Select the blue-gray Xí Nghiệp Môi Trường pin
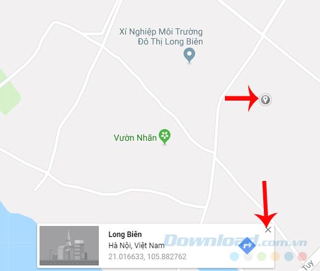The width and height of the screenshot is (320, 271). [x=189, y=56]
